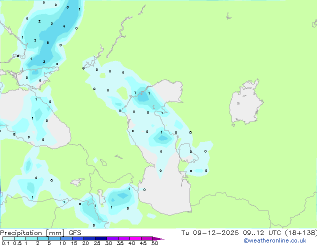Click the 'Tu 09-12-2025' date text
317x245 pixels.
click(x=210, y=233)
